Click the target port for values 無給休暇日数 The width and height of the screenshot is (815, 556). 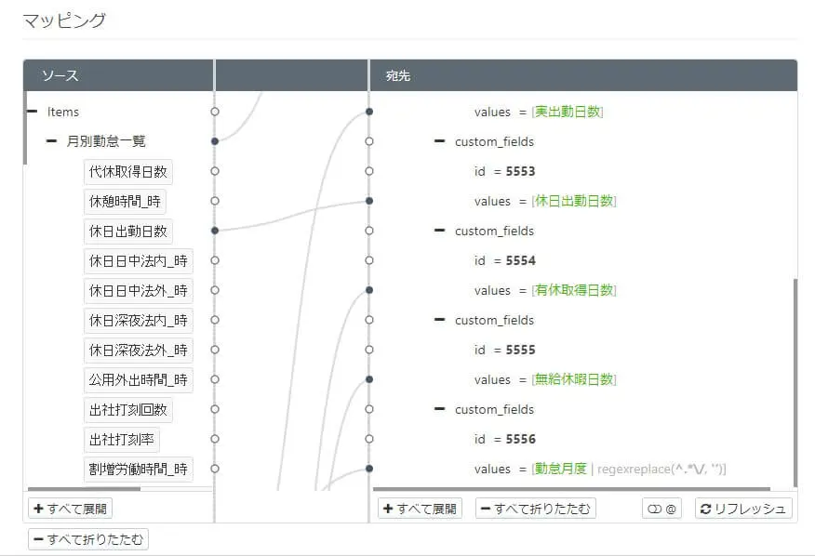369,379
